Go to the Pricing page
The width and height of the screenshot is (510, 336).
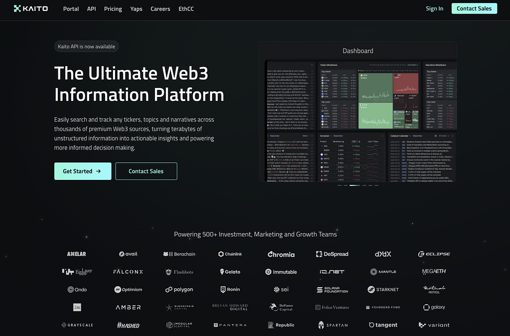(113, 8)
